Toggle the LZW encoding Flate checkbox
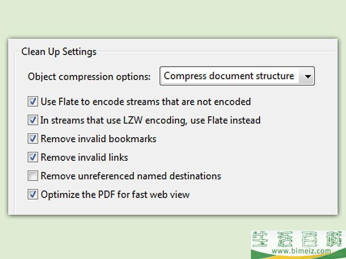This screenshot has height=259, width=346. 33,120
